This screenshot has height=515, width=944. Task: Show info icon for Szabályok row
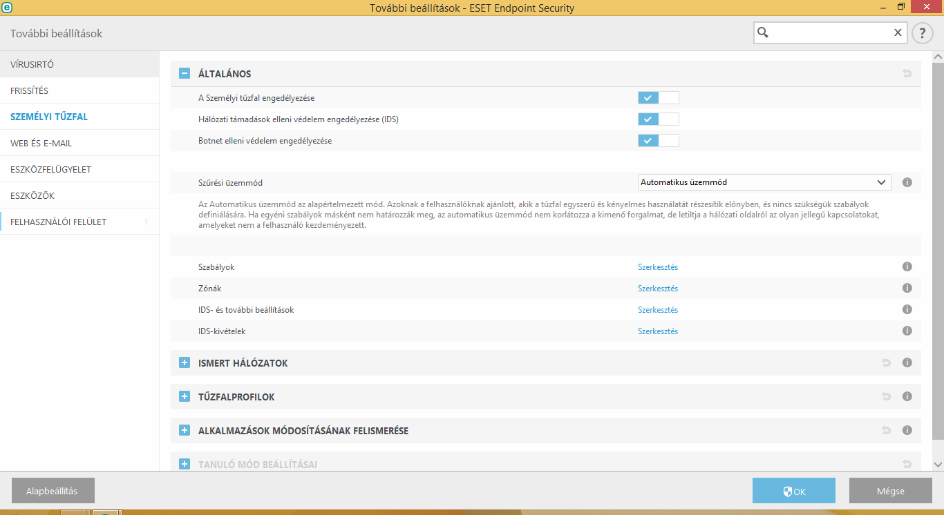907,266
